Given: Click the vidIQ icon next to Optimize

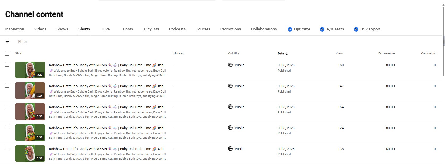Looking at the screenshot, I should click(290, 29).
